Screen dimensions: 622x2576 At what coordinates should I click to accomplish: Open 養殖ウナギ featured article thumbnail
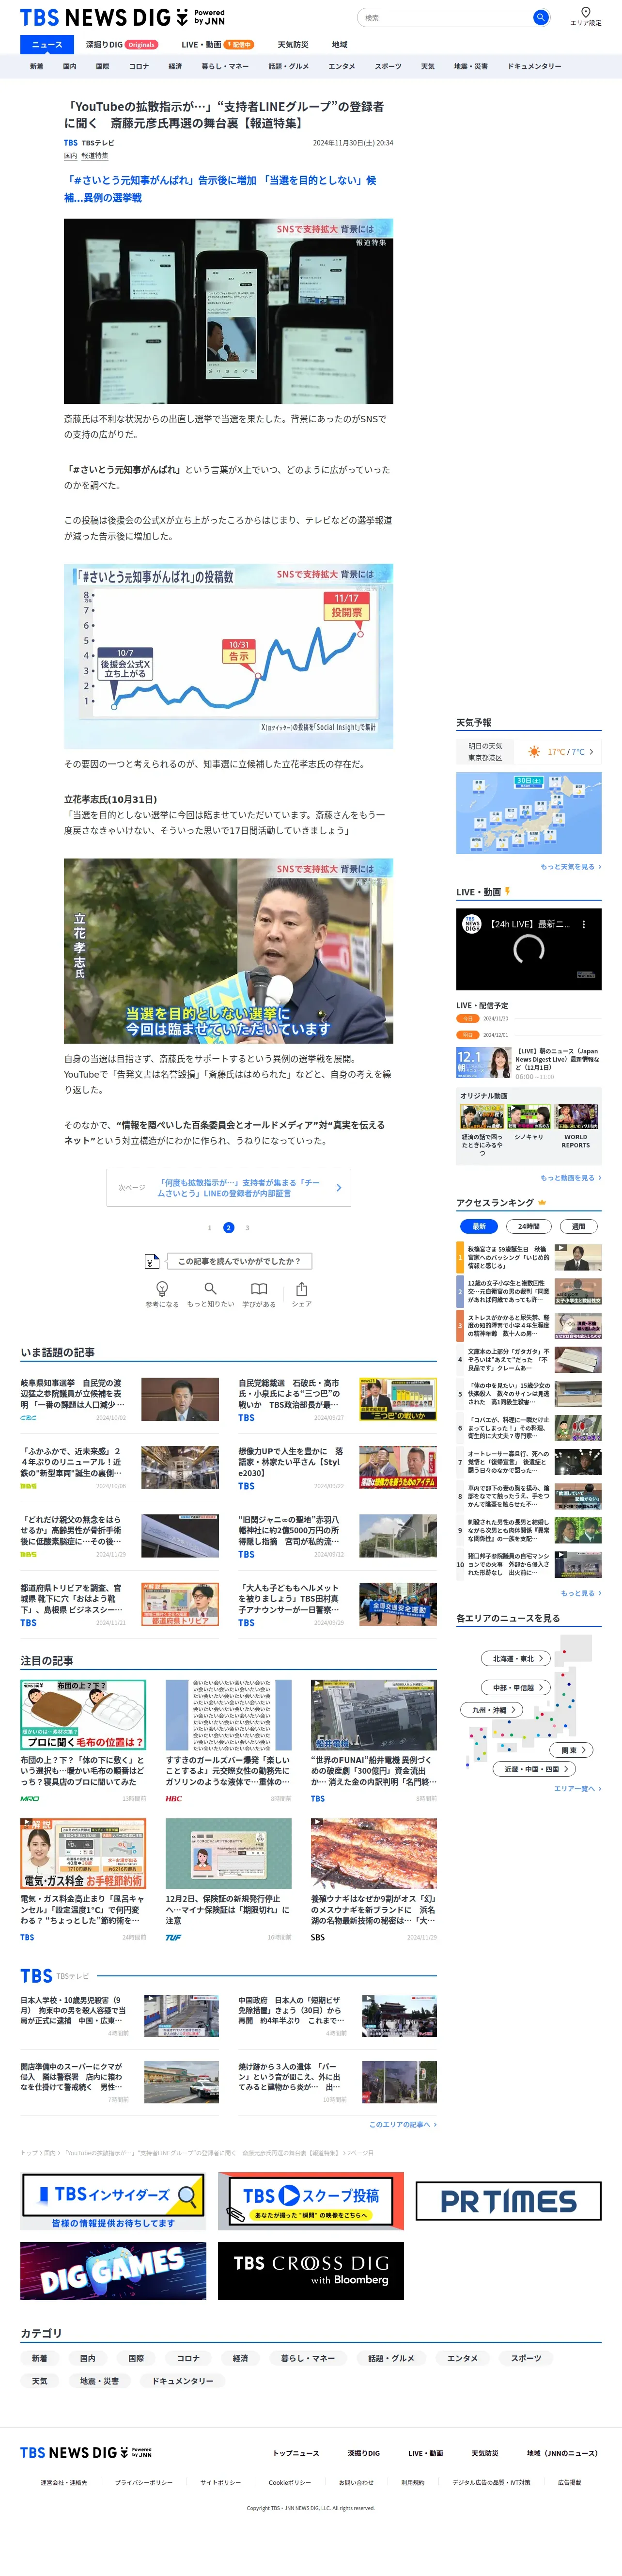coord(373,1853)
